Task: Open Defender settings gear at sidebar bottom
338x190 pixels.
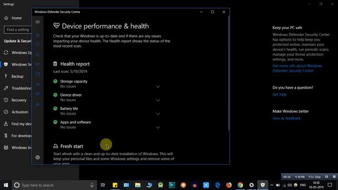Action: point(37,157)
